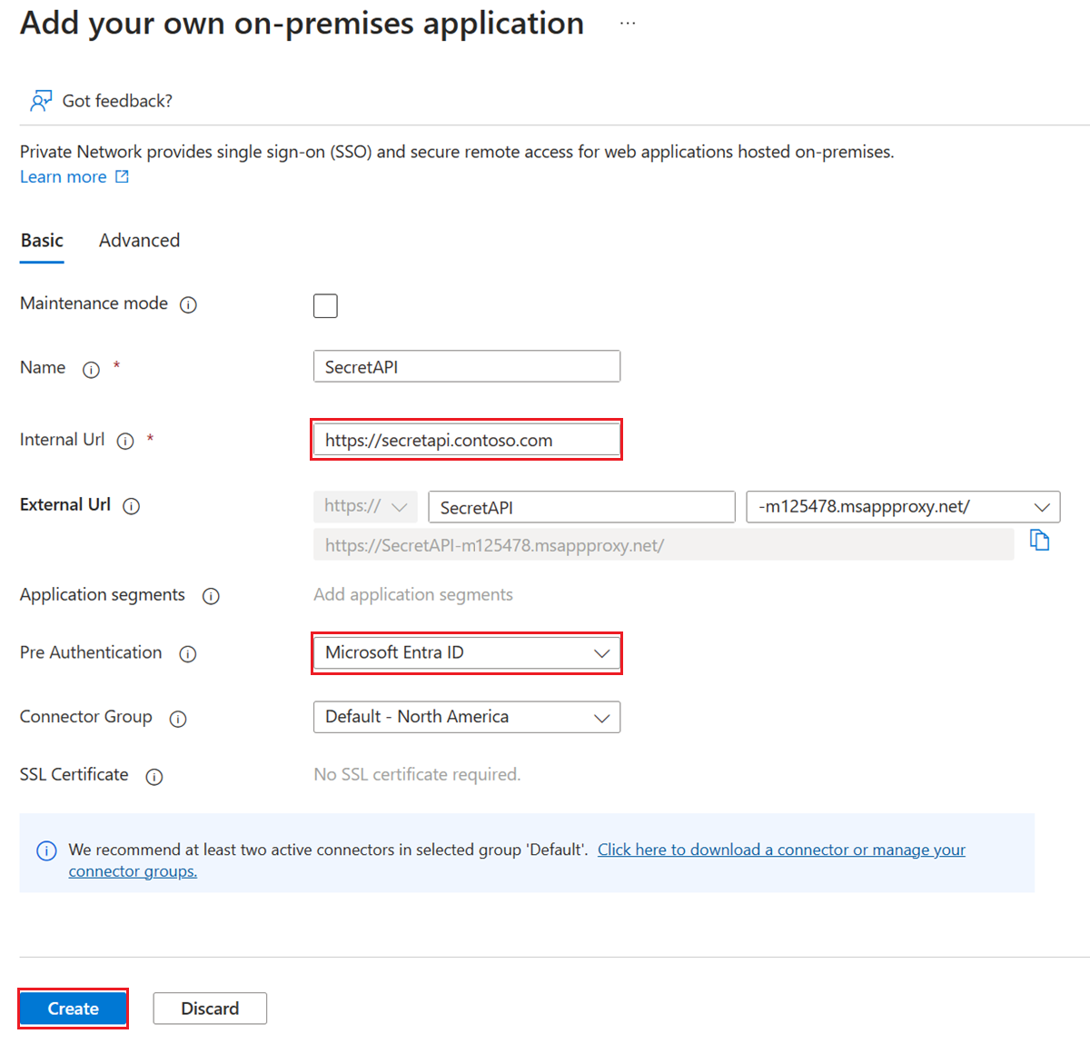Click the info icon in the connector recommendation banner
The width and height of the screenshot is (1090, 1044).
[46, 850]
